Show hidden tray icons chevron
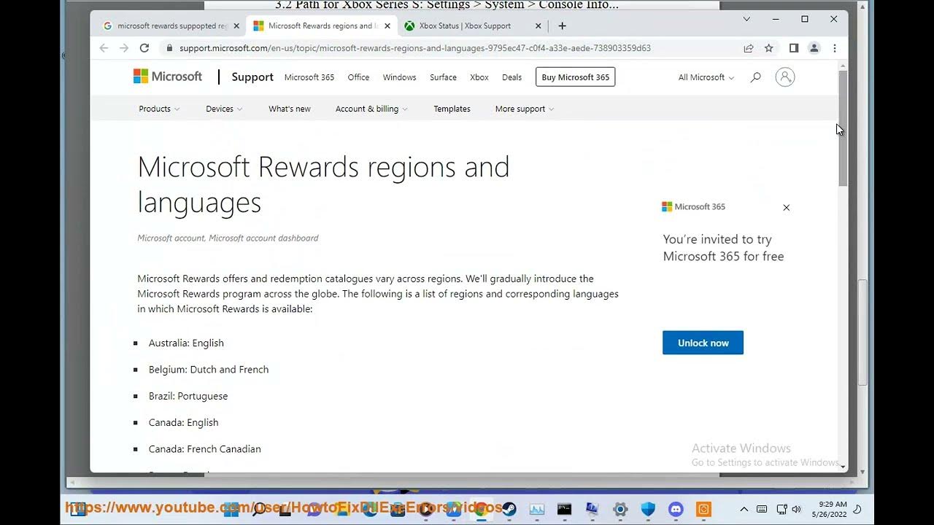 tap(744, 509)
